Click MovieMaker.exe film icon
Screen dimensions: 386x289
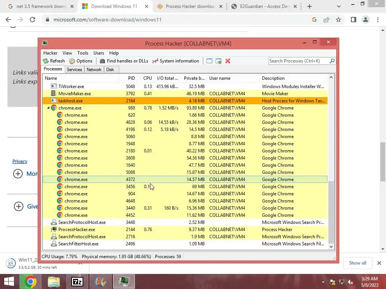(54, 93)
